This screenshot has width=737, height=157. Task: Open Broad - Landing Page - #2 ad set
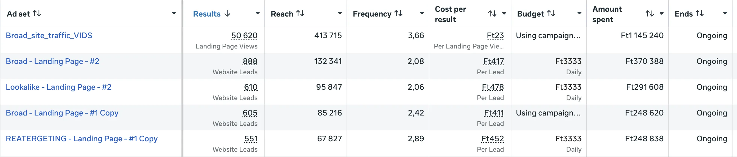pos(52,61)
